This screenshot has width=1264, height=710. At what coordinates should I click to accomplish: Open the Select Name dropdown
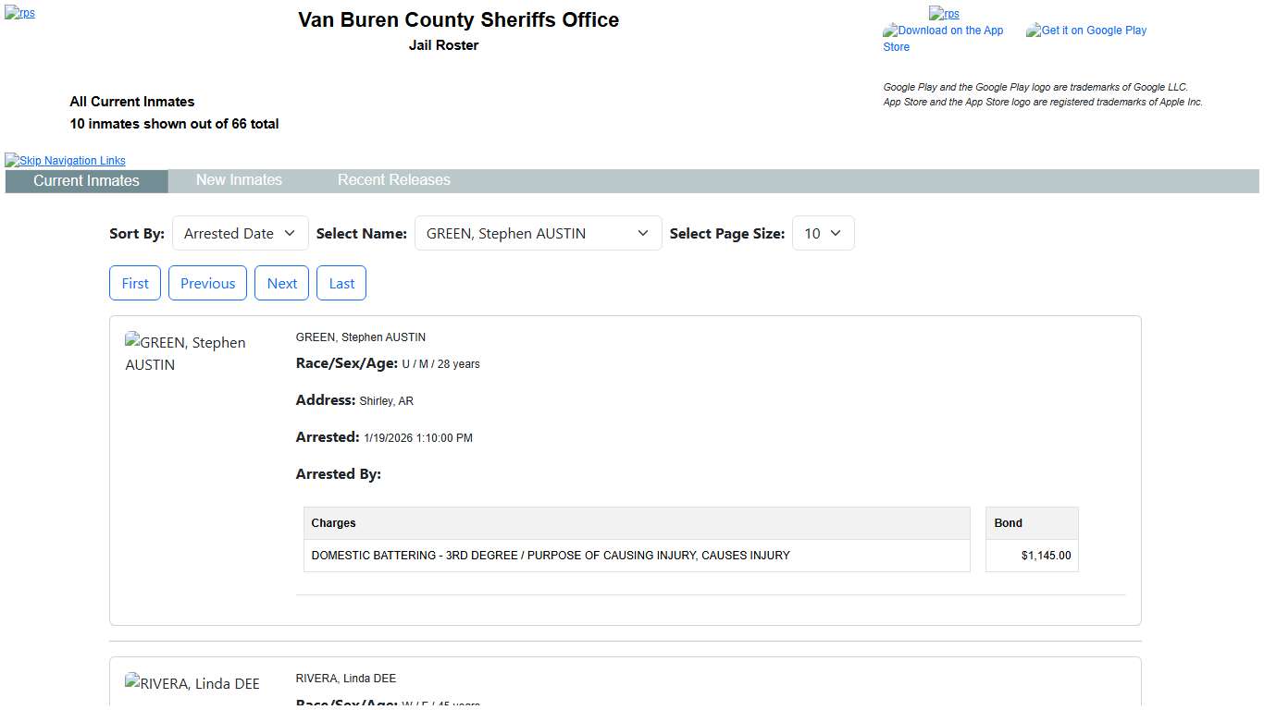pyautogui.click(x=538, y=234)
